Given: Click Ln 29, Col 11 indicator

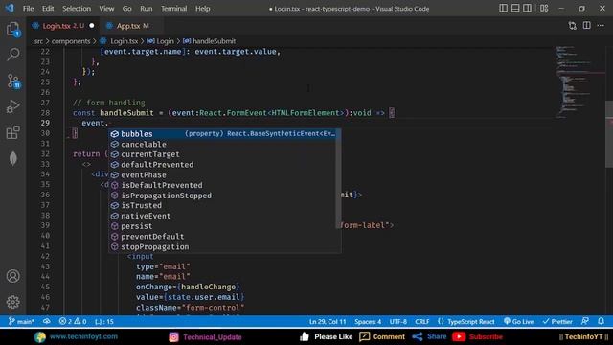Looking at the screenshot, I should point(328,322).
